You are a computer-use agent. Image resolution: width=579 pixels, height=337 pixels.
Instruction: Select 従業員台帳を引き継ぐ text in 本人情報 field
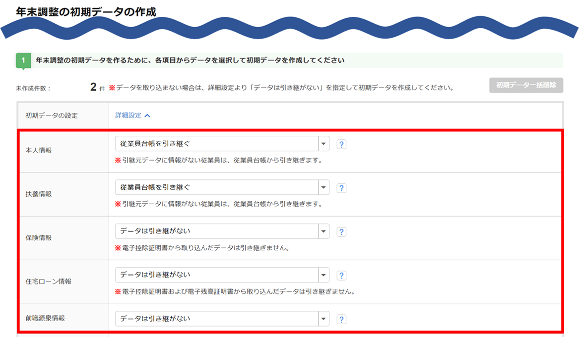click(x=155, y=144)
